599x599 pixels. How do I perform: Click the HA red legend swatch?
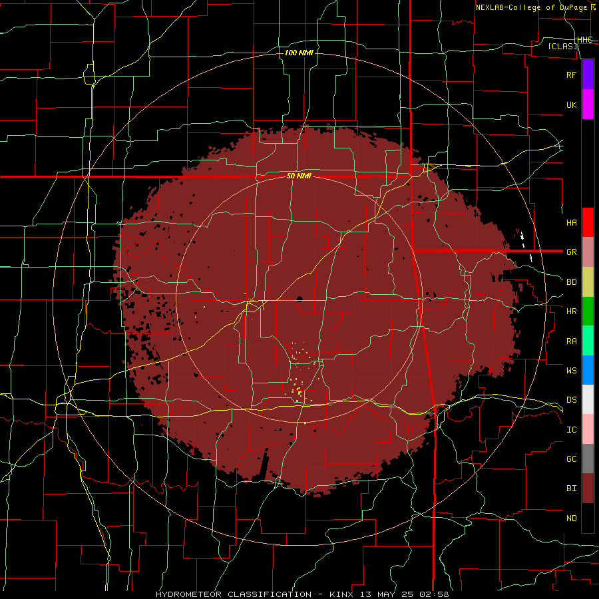click(x=588, y=222)
